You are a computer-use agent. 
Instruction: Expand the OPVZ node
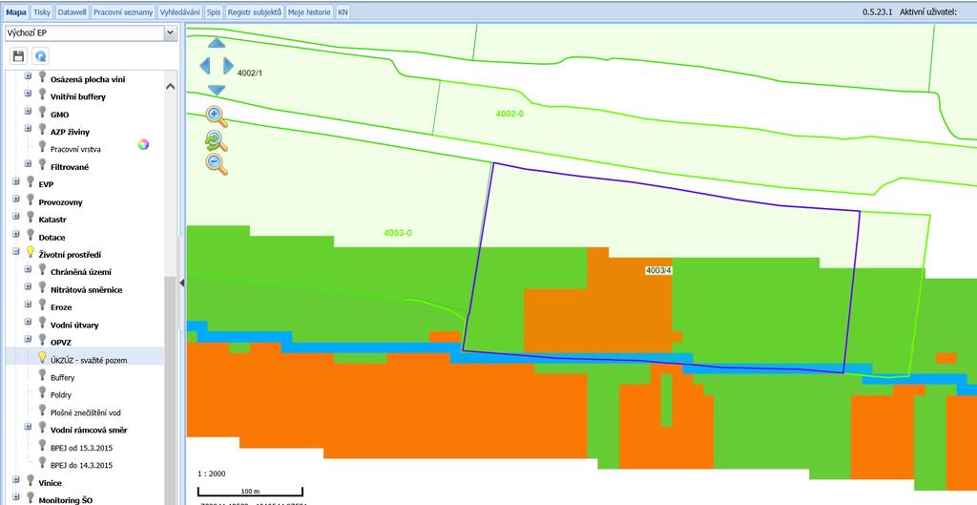coord(28,340)
